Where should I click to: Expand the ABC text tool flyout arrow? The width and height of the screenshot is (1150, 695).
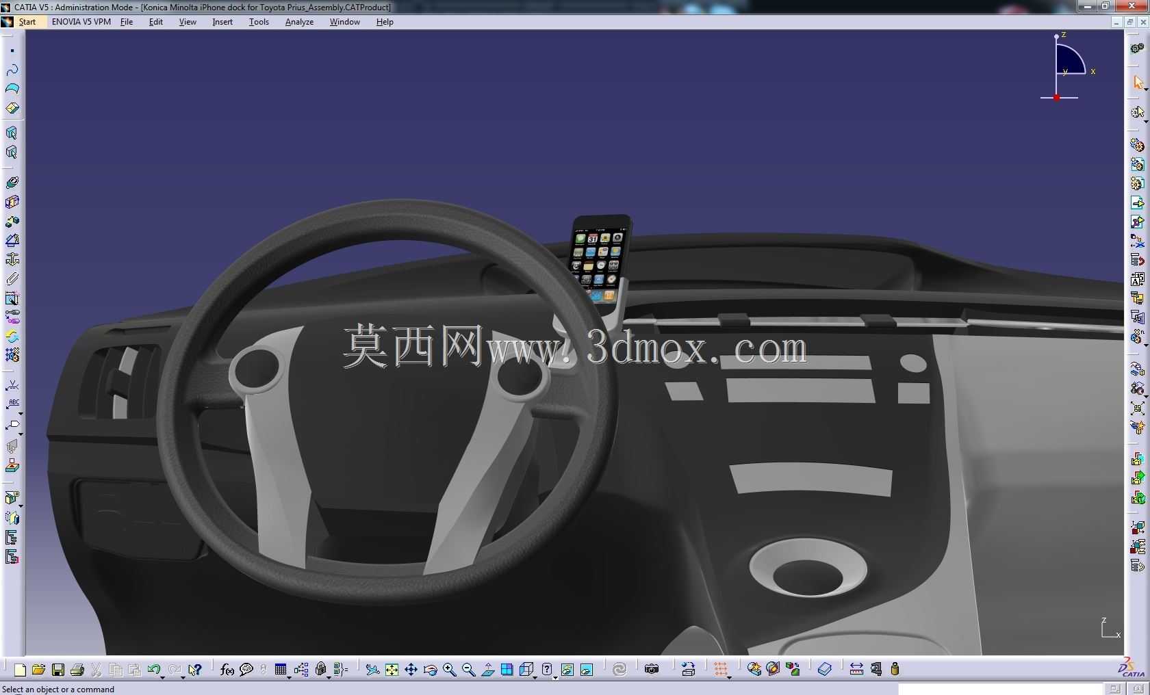click(x=21, y=413)
